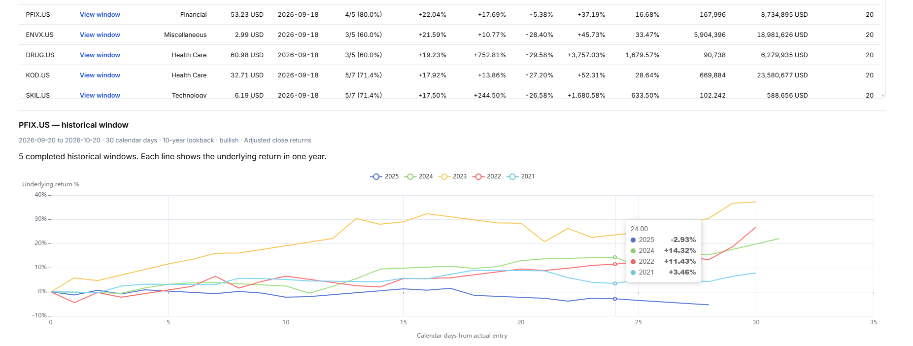Click the 32.71 USD price cell
The image size is (913, 346).
(247, 75)
